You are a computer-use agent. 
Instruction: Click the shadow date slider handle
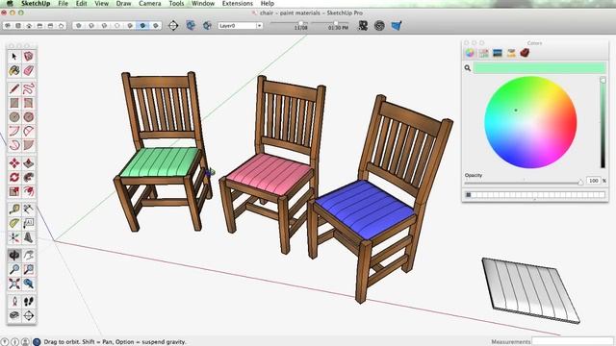pyautogui.click(x=301, y=23)
